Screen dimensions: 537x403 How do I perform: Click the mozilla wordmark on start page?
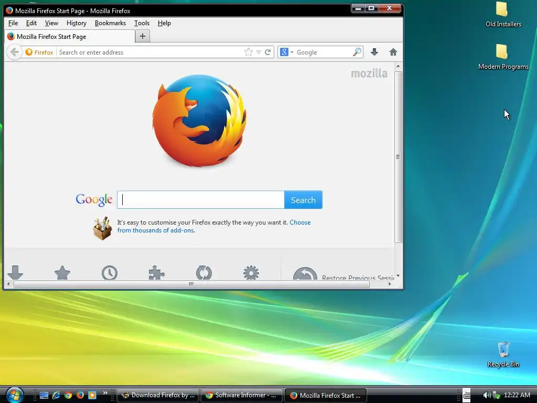coord(369,73)
